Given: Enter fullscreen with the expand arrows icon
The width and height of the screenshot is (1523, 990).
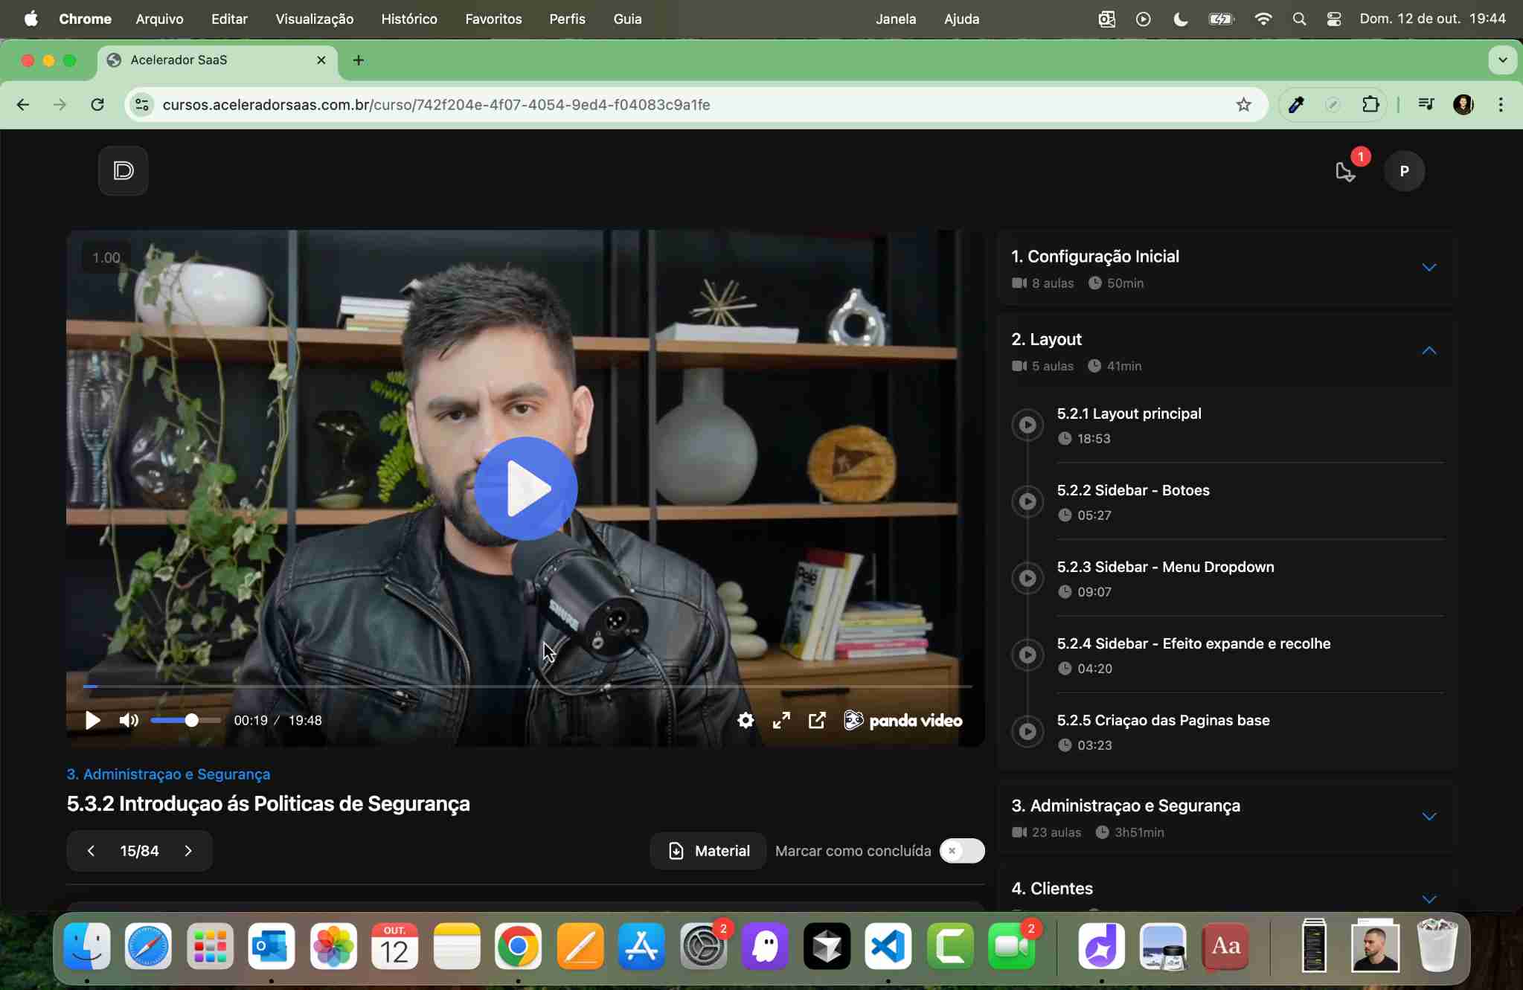Looking at the screenshot, I should [x=781, y=720].
